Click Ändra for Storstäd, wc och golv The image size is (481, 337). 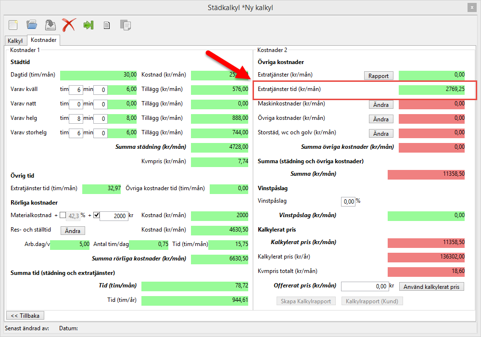(381, 133)
